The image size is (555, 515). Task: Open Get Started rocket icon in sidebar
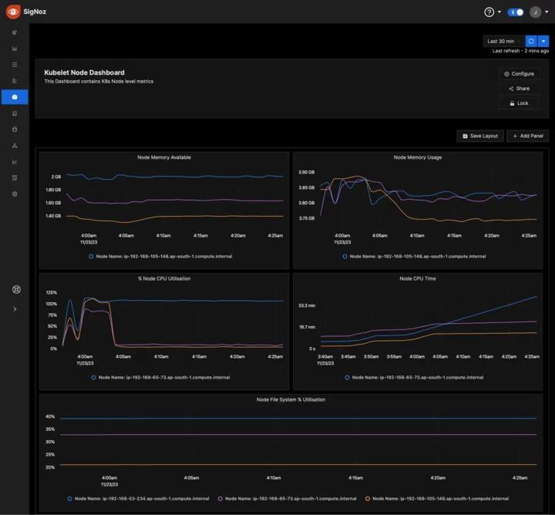pyautogui.click(x=15, y=32)
